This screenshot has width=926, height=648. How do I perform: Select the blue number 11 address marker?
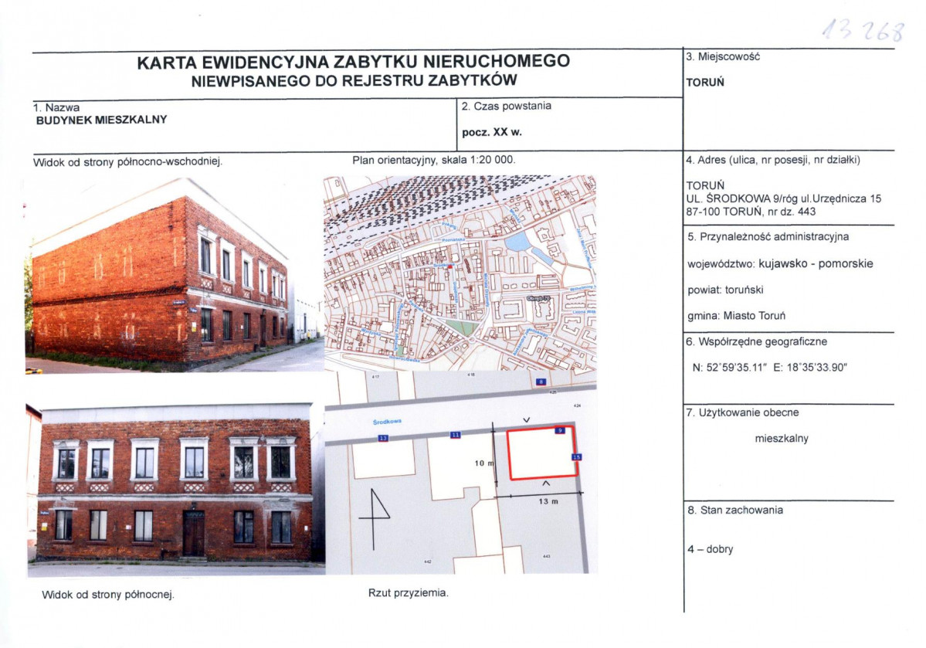point(456,436)
